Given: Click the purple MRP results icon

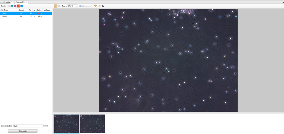Looking at the screenshot, I should tap(15, 6).
